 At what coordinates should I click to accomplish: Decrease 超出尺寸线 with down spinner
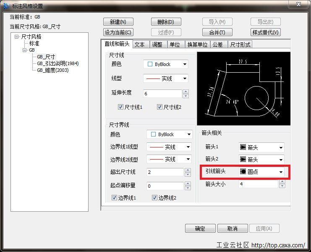point(188,174)
